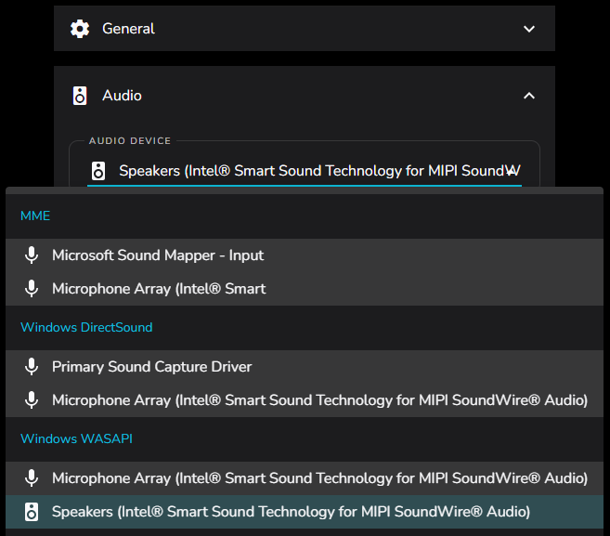
Task: Click speaker icon of highlighted Speakers option
Action: 32,512
